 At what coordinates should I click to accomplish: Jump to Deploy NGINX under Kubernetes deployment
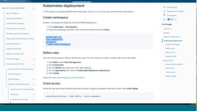(x=171, y=56)
